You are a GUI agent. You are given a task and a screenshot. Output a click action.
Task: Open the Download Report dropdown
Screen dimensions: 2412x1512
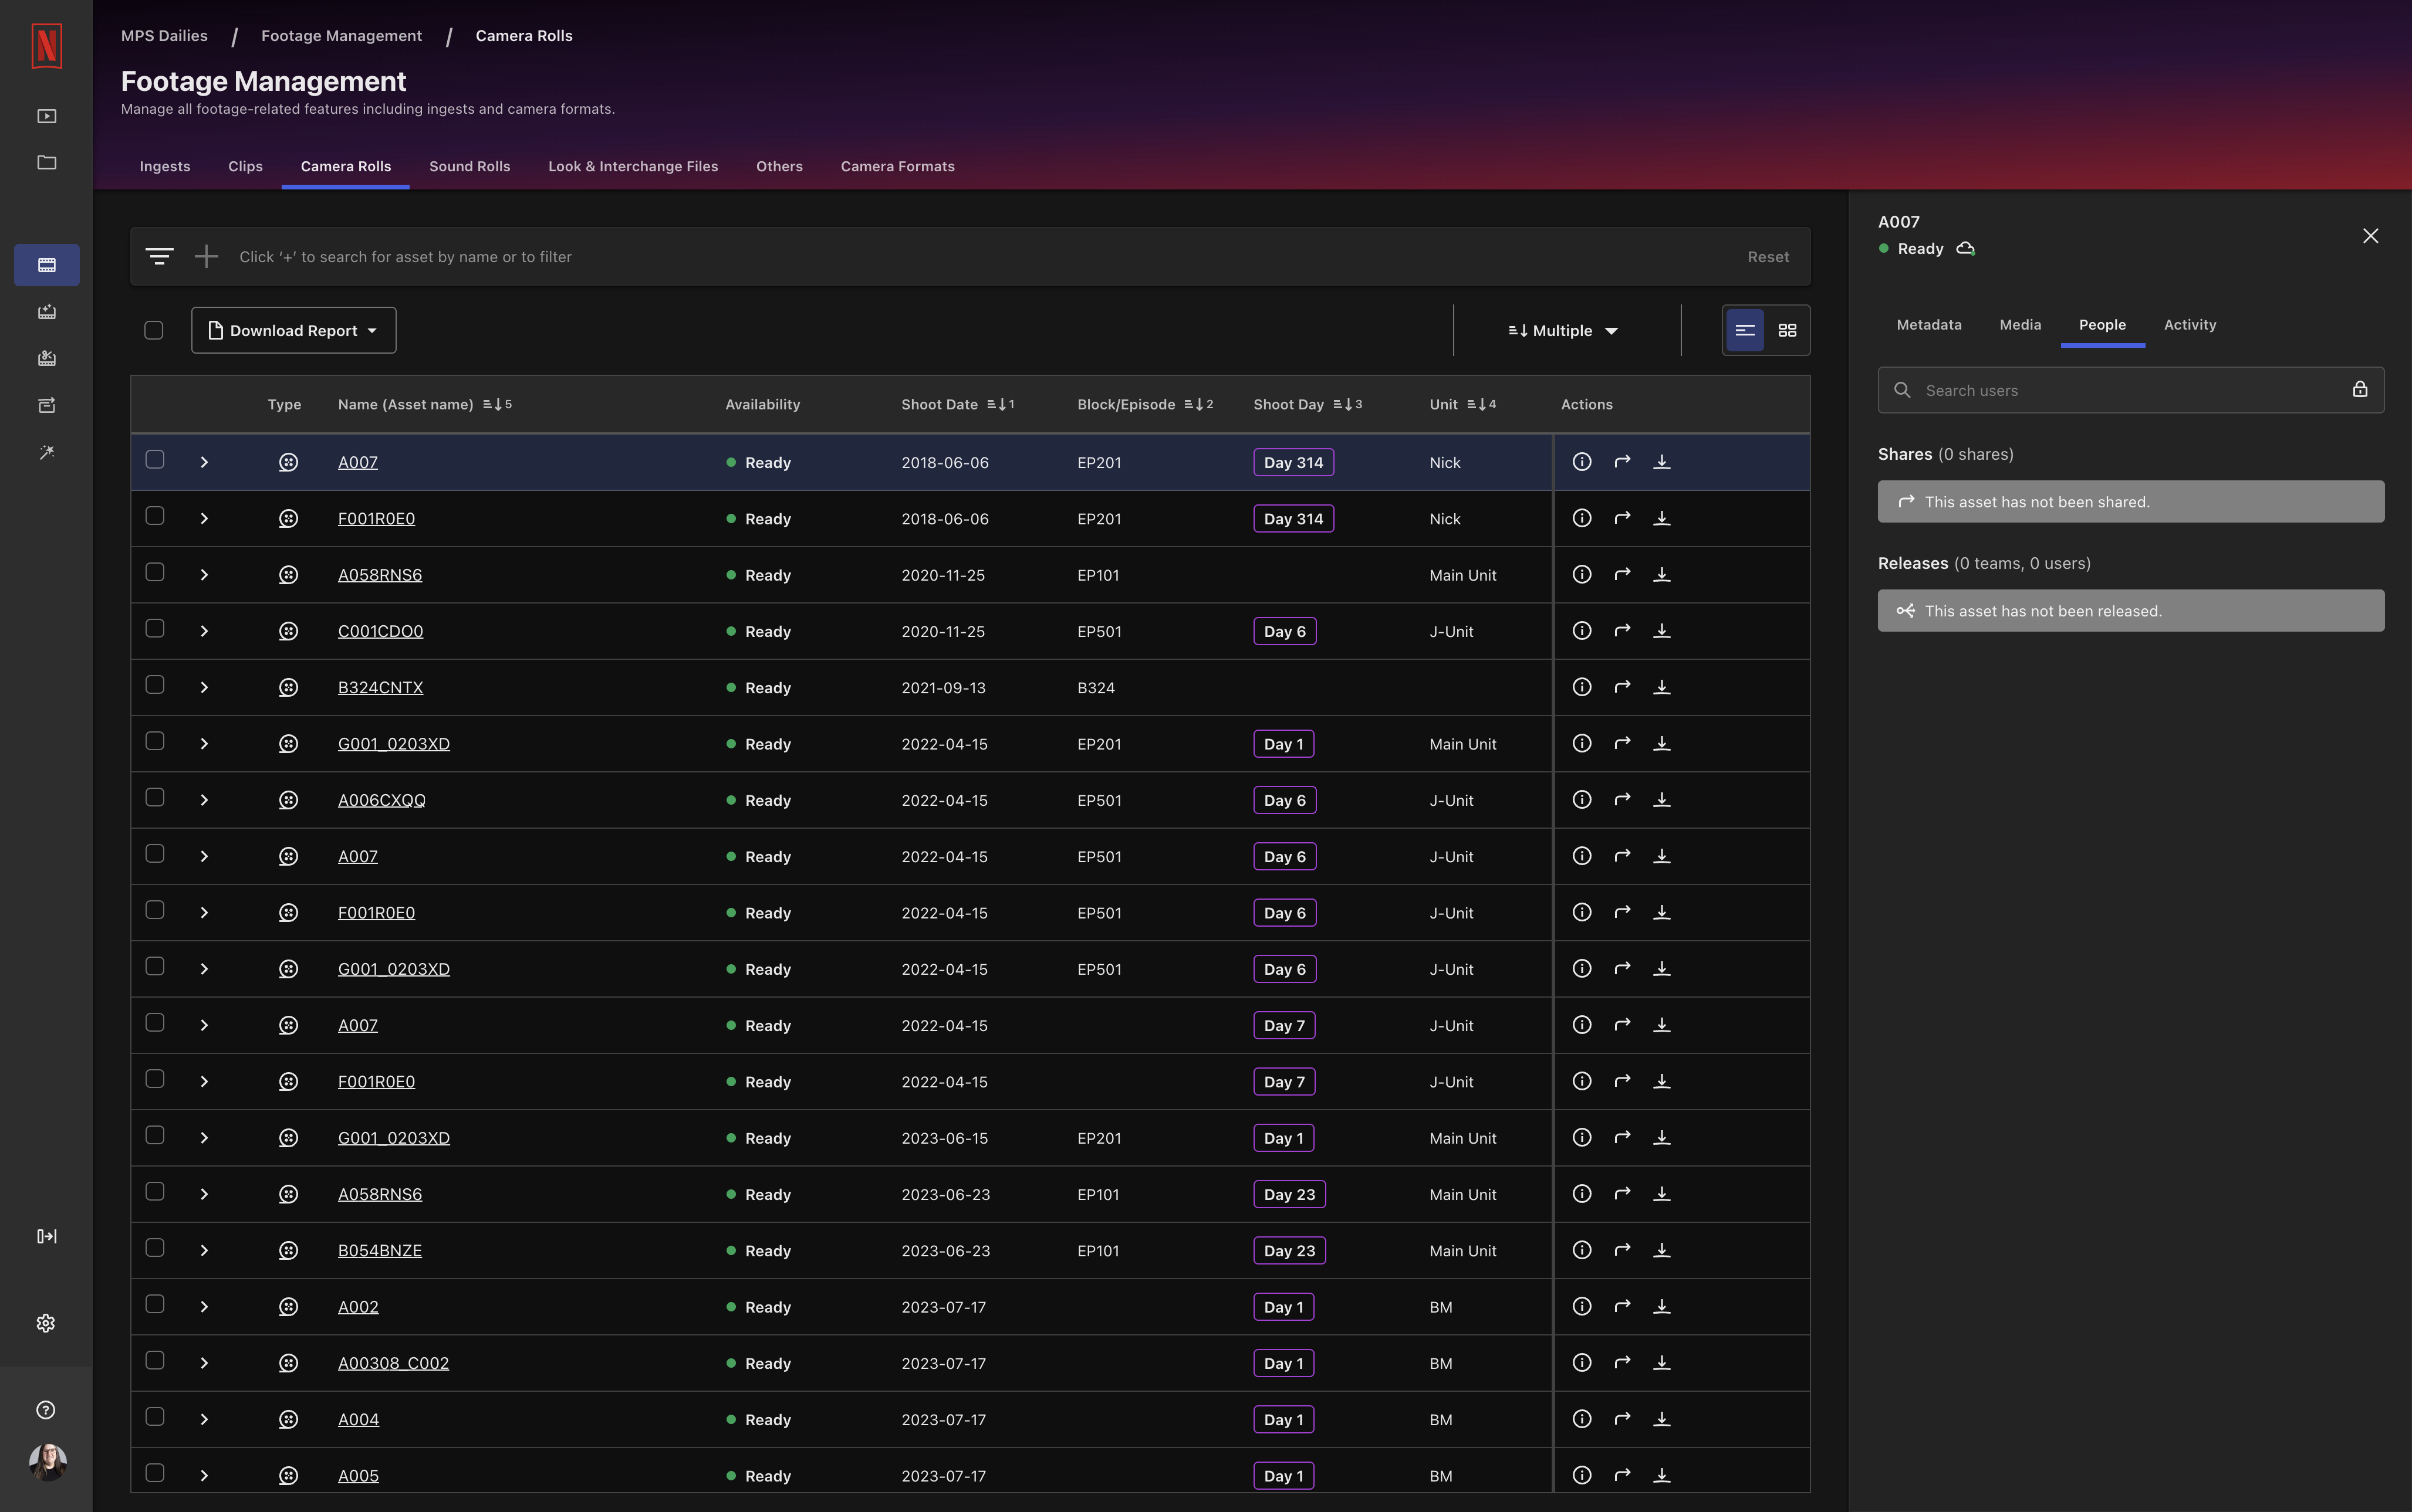tap(293, 330)
